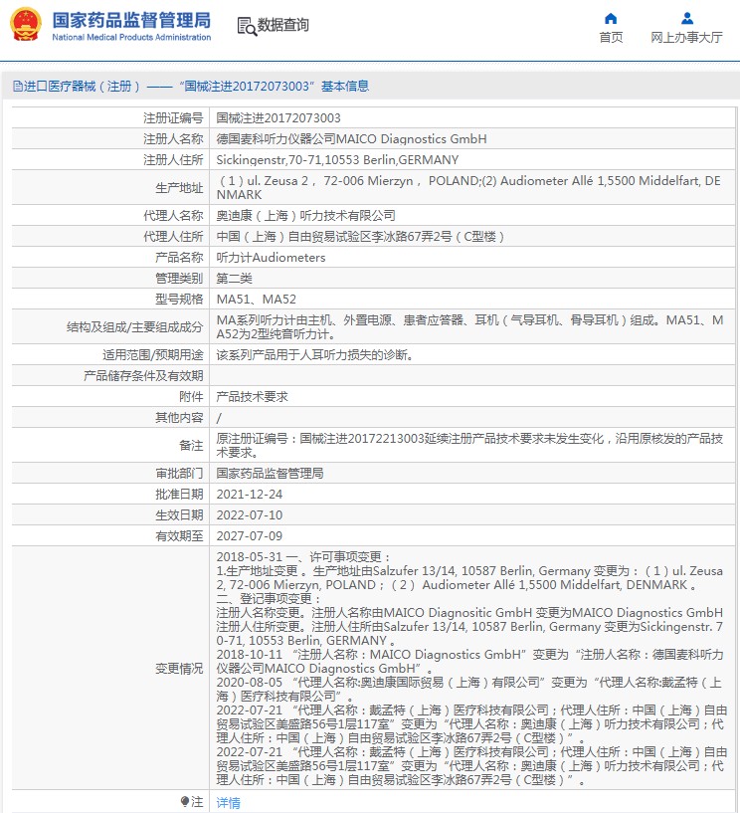Viewport: 740px width, 813px height.
Task: Click the 有效期至 row label
Action: pyautogui.click(x=179, y=535)
